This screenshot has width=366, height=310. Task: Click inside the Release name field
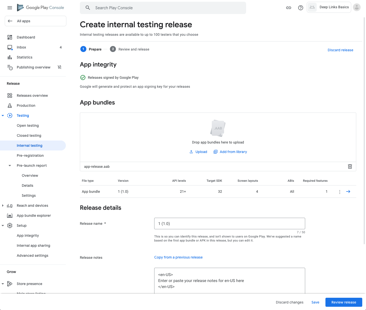[229, 223]
